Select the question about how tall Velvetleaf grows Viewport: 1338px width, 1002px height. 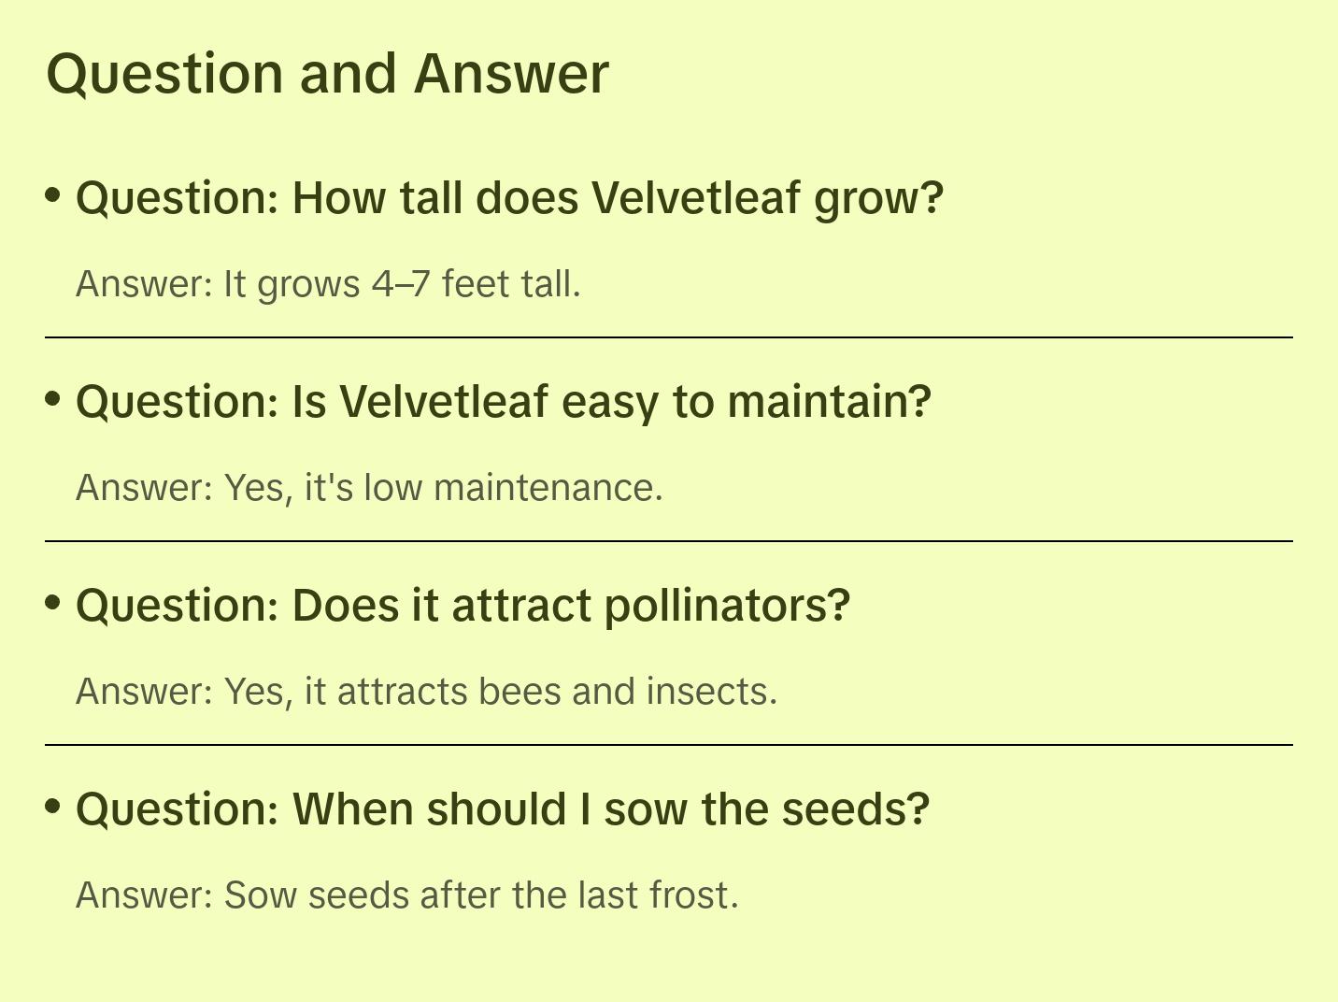[509, 198]
